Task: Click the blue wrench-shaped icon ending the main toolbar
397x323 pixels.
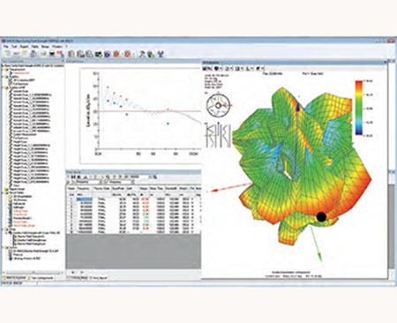Action: (161, 54)
